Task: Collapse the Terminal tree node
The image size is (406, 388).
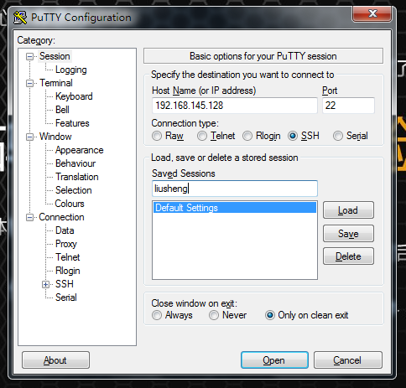Action: pos(29,83)
